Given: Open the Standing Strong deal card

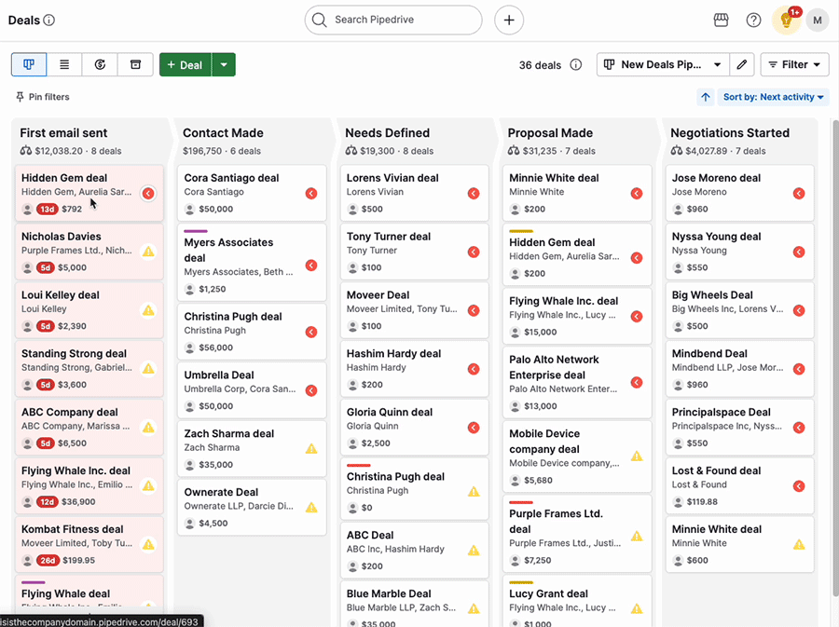Looking at the screenshot, I should tap(89, 369).
